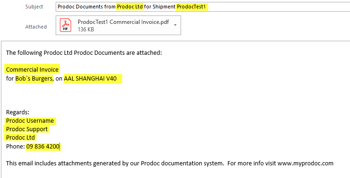This screenshot has width=350, height=178.
Task: Click the Subject label
Action: (34, 7)
